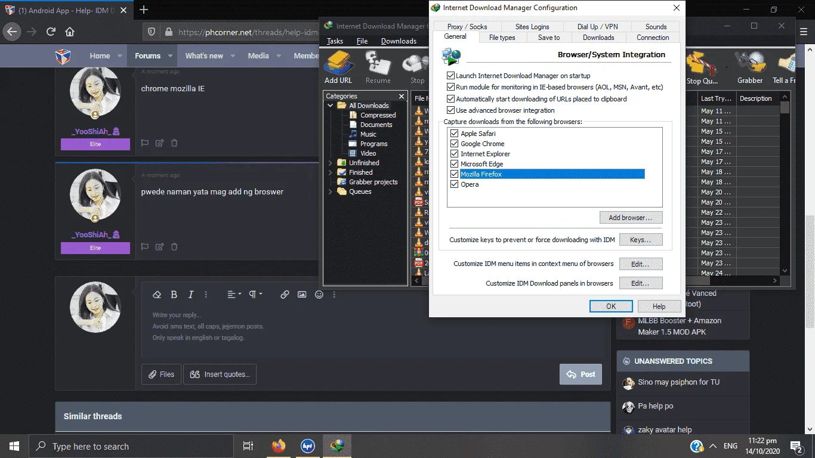The height and width of the screenshot is (458, 815).
Task: Uncheck Opera browser capture
Action: pos(455,184)
